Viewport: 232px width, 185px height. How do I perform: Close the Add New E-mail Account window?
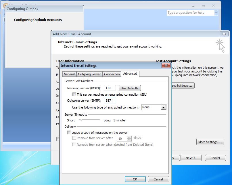[224, 34]
